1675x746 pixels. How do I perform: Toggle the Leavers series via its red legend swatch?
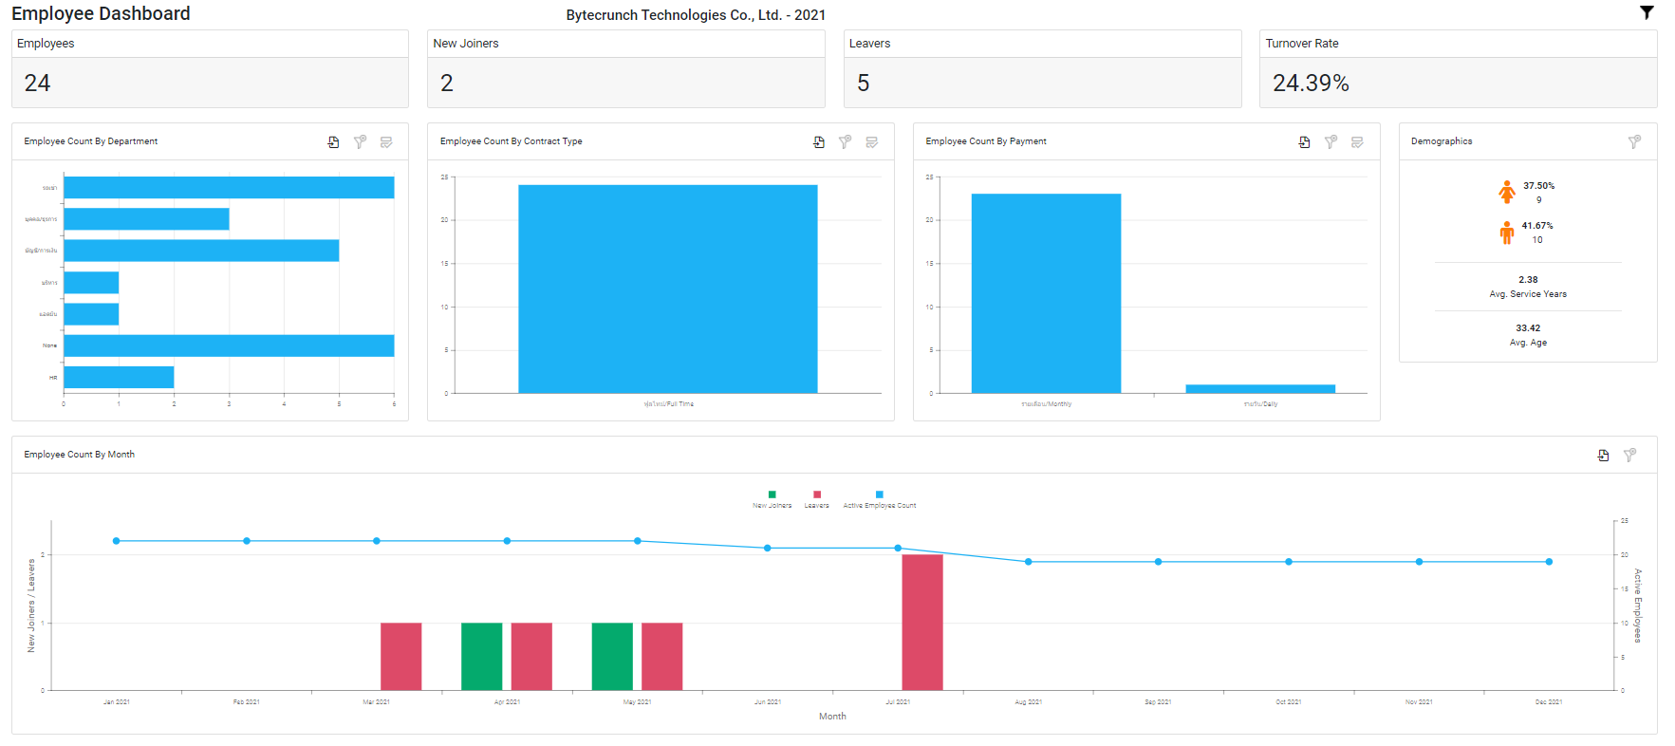817,494
